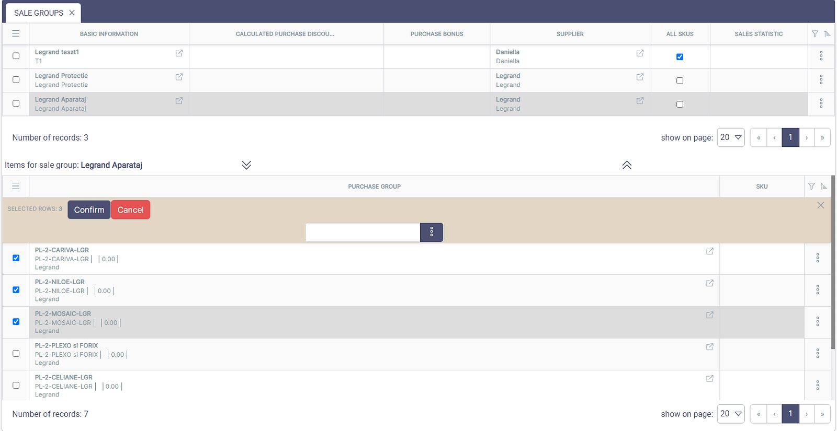Click the SUPPLIER column header
The height and width of the screenshot is (431, 837).
coord(570,34)
